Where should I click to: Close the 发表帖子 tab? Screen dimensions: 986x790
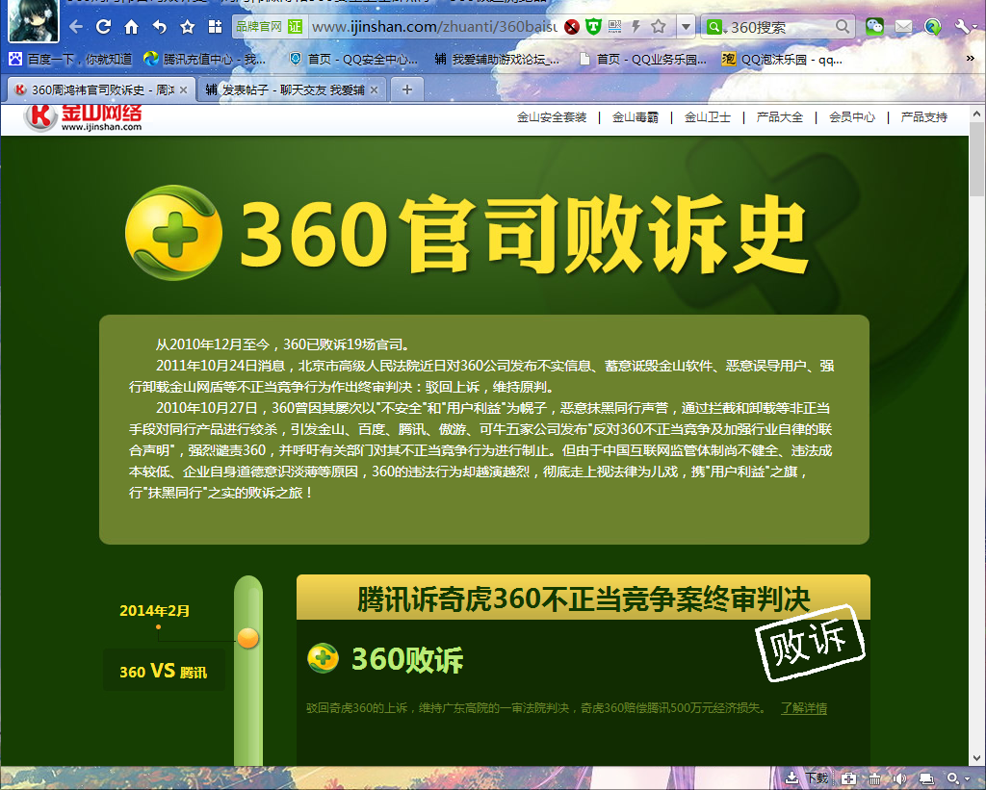pyautogui.click(x=375, y=89)
